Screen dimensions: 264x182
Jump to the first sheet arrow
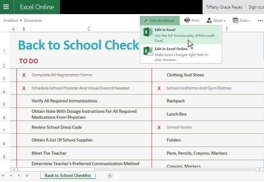click(x=3, y=176)
